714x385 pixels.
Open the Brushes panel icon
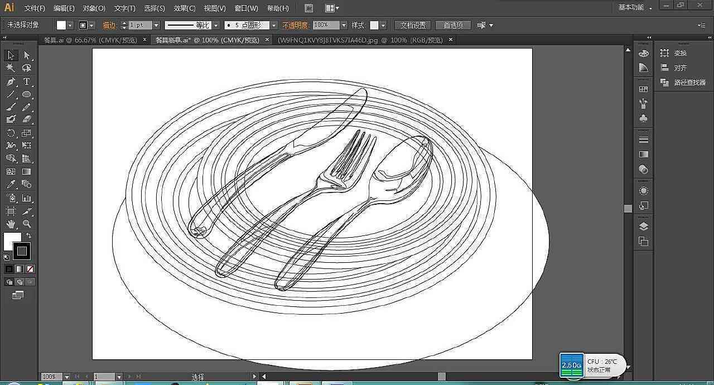pyautogui.click(x=644, y=104)
